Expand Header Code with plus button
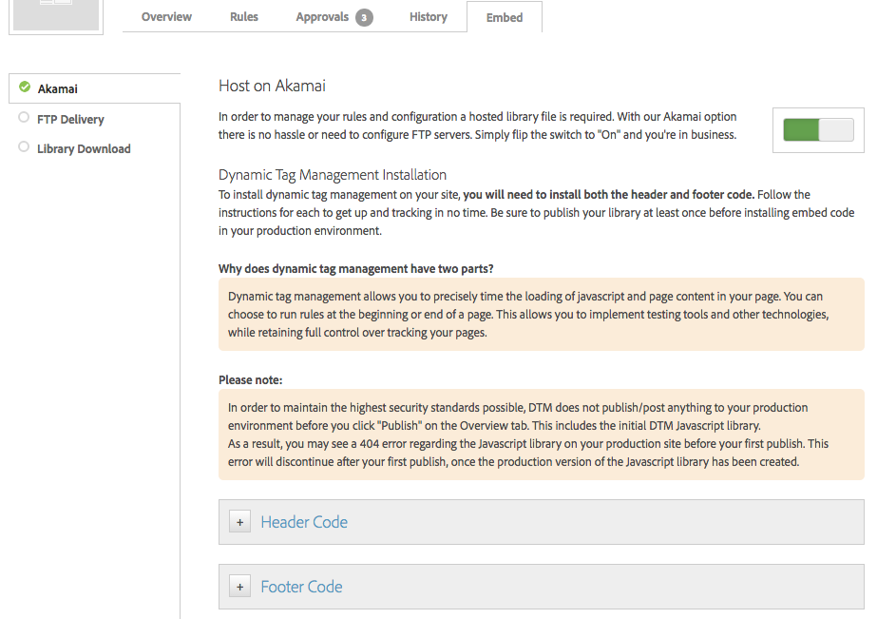Viewport: 877px width, 619px height. point(240,522)
